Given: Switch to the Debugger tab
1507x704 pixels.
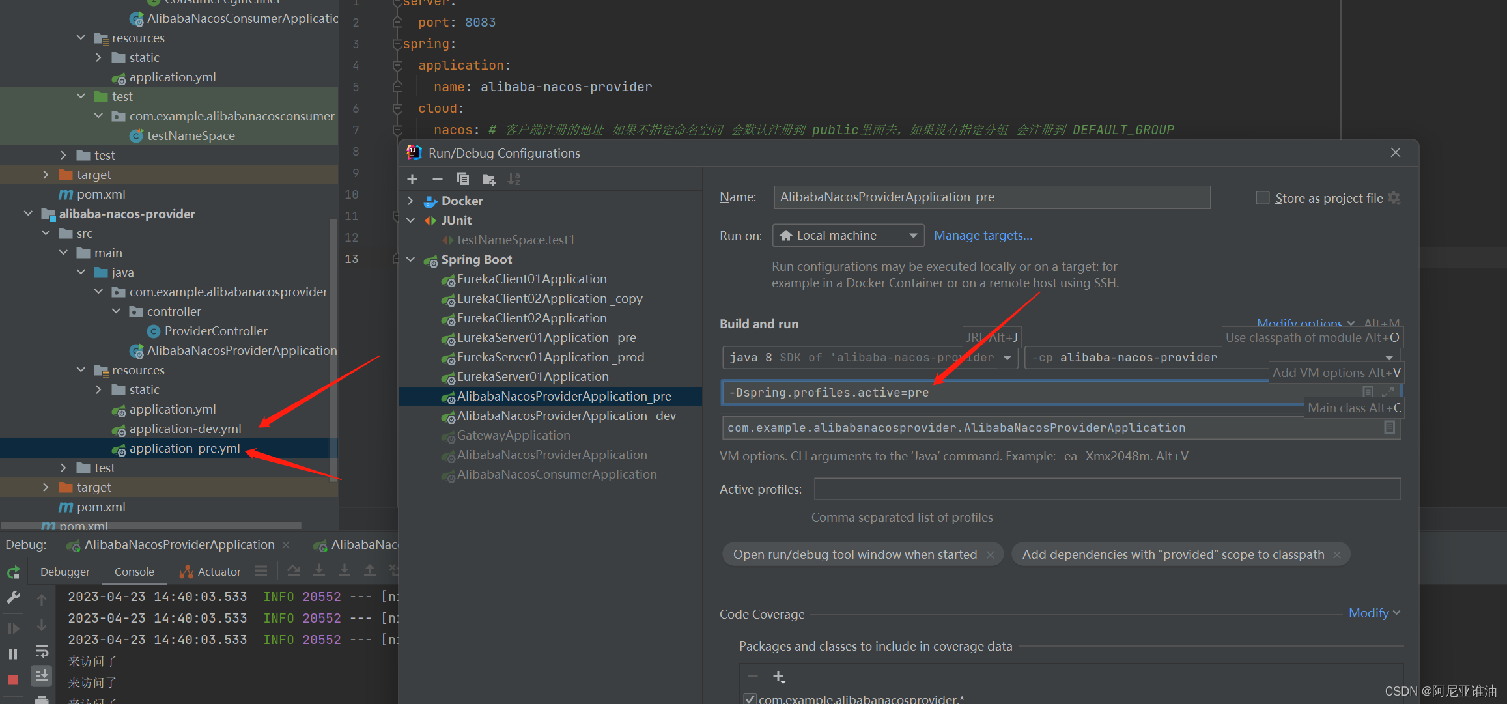Looking at the screenshot, I should click(65, 572).
